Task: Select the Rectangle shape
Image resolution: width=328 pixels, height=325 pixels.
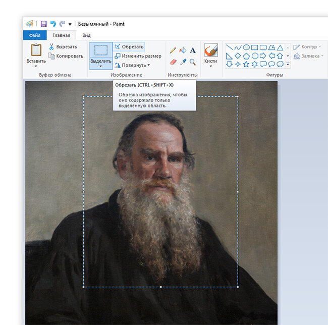Action: coord(254,47)
